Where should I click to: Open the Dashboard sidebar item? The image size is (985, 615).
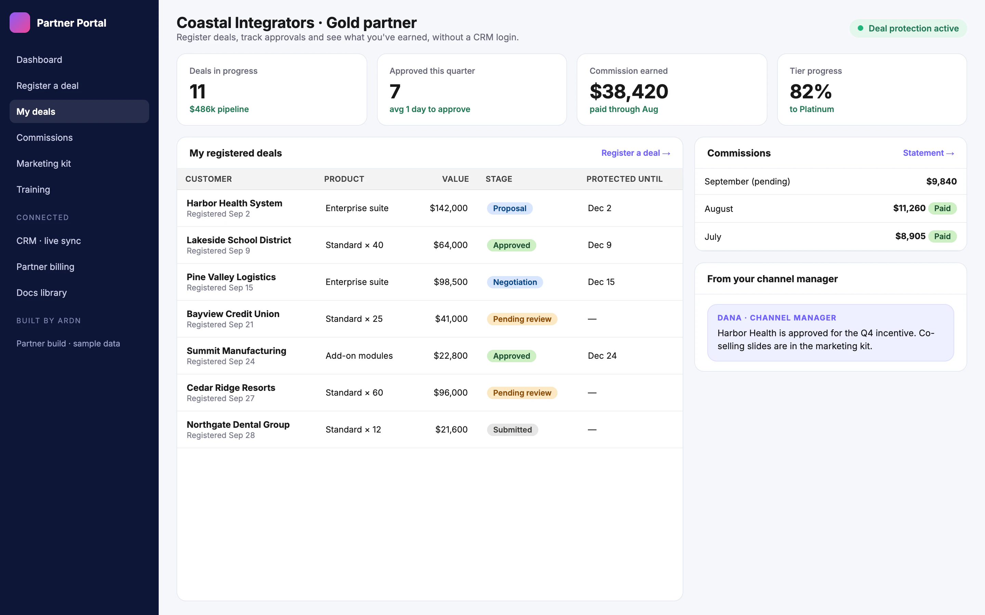(x=79, y=60)
